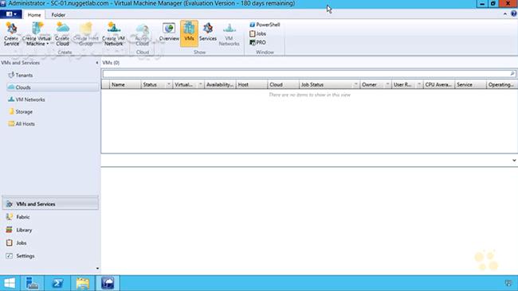518x291 pixels.
Task: Click the system tray notification icon
Action: coord(508,283)
